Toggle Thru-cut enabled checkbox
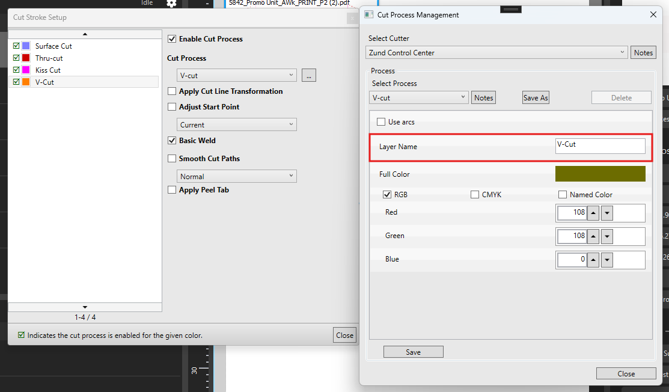669x392 pixels. click(16, 57)
